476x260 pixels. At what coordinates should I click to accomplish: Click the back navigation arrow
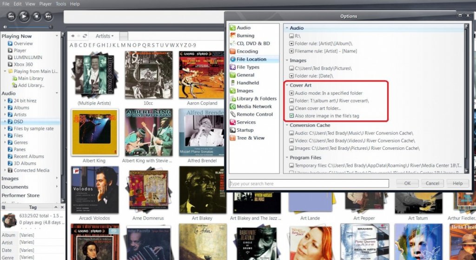click(x=73, y=36)
